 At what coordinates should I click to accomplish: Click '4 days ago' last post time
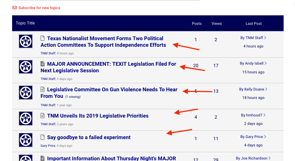coord(253,145)
